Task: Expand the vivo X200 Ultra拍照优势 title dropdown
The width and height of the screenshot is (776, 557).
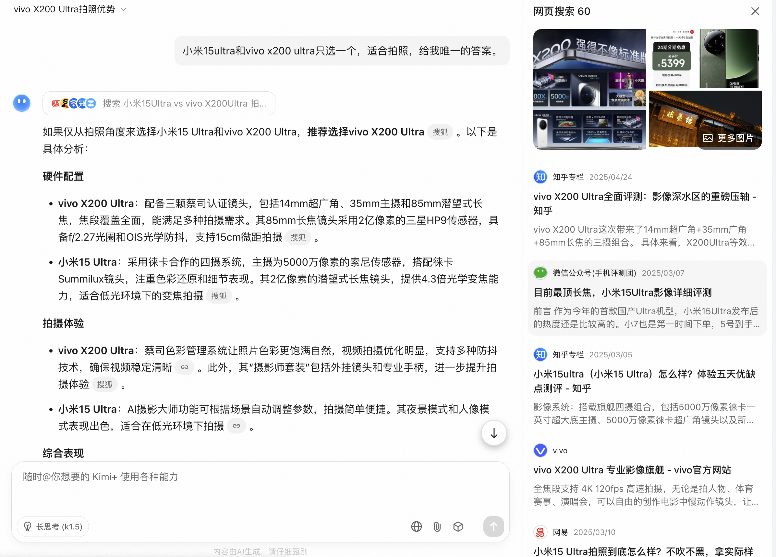Action: pyautogui.click(x=124, y=10)
